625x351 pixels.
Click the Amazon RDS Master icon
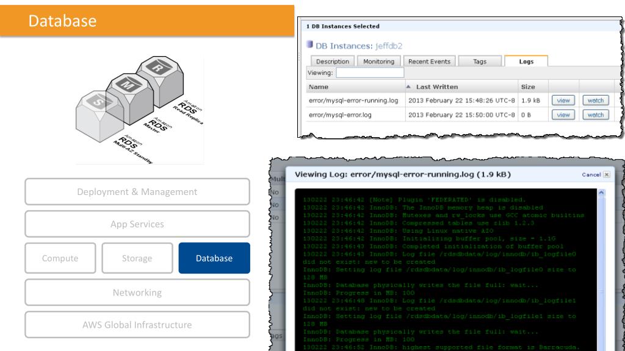[x=129, y=98]
